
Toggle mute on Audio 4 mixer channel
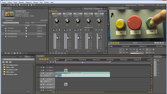pos(86,30)
